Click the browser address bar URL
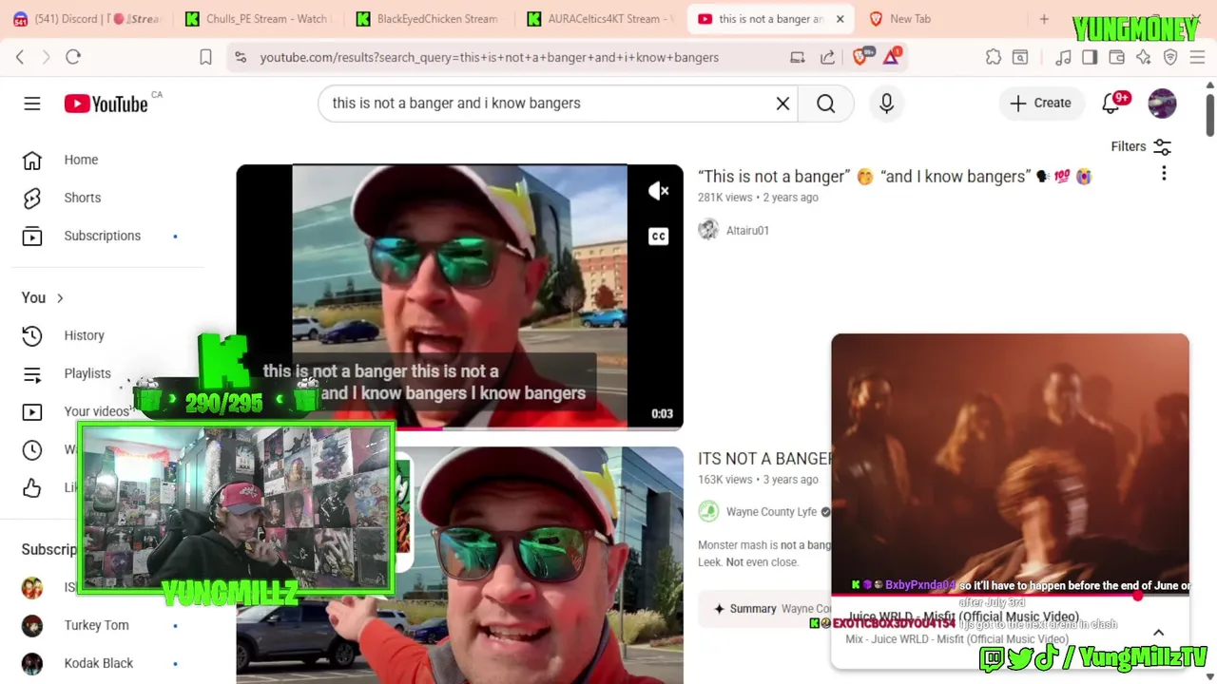The image size is (1217, 684). pos(490,57)
